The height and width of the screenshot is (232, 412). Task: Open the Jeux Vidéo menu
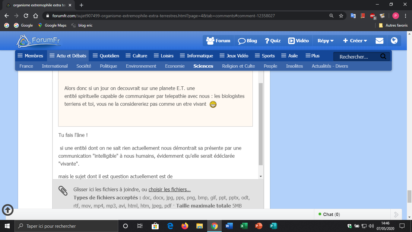[234, 56]
